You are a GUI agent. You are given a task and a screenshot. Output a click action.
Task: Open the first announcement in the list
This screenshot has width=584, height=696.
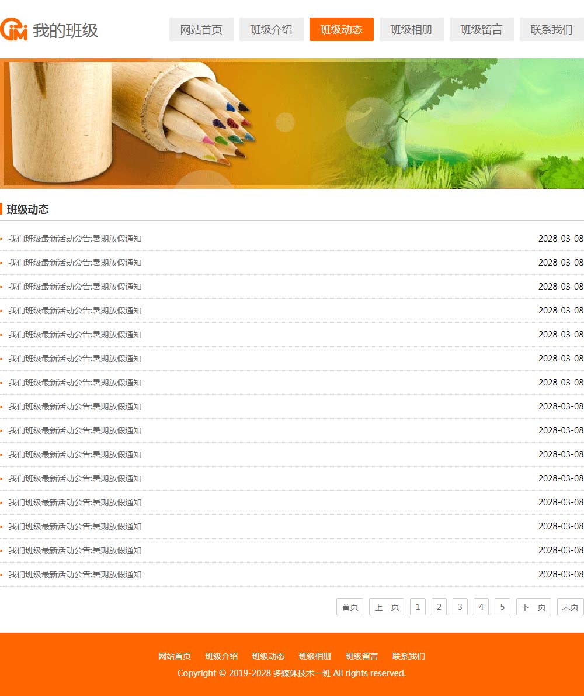pos(75,239)
